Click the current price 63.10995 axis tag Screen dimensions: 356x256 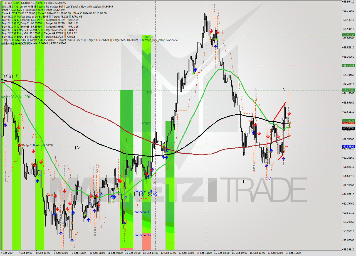point(349,128)
